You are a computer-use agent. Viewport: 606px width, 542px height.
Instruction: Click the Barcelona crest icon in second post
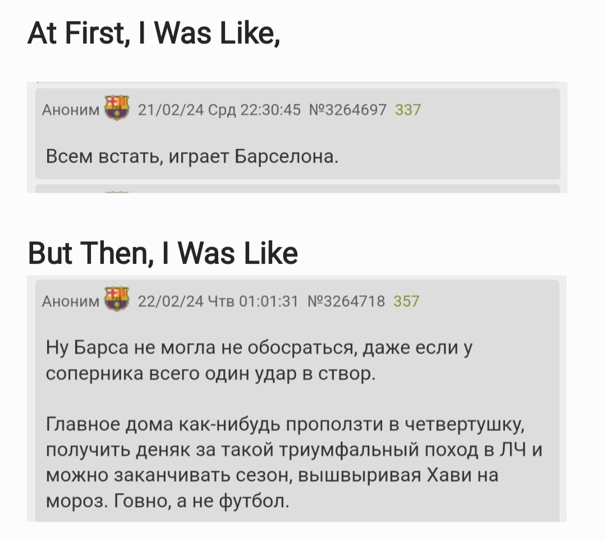click(117, 299)
